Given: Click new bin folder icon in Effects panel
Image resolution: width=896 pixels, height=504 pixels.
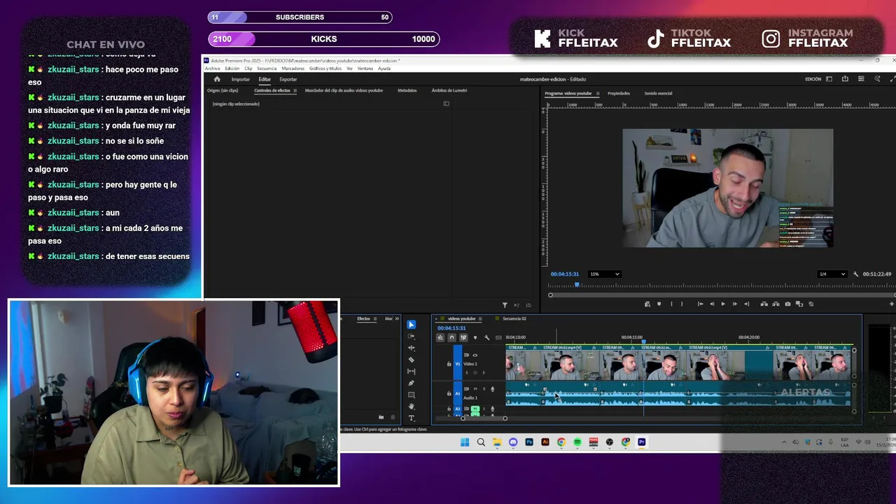Looking at the screenshot, I should 381,417.
